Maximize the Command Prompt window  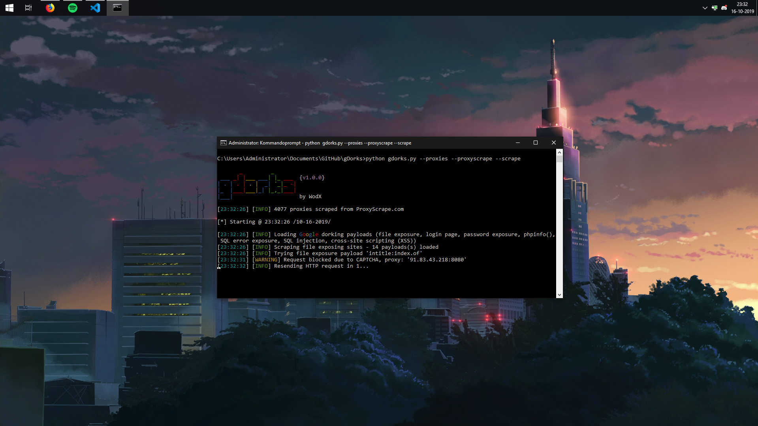536,143
